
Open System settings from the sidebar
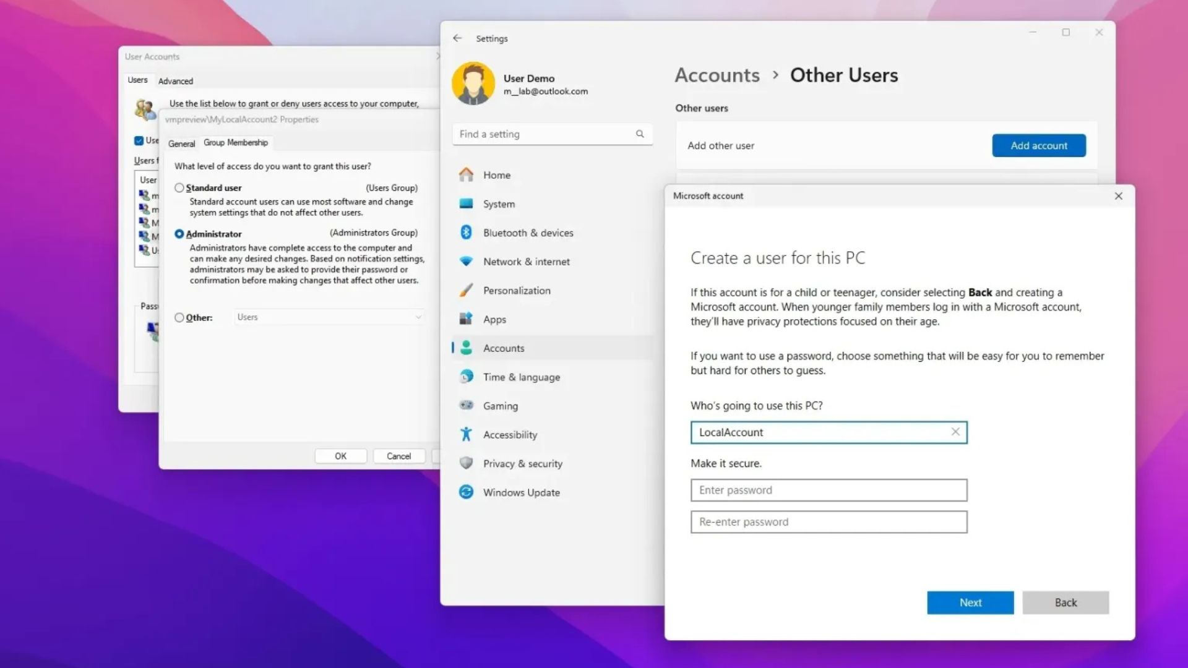click(x=498, y=203)
